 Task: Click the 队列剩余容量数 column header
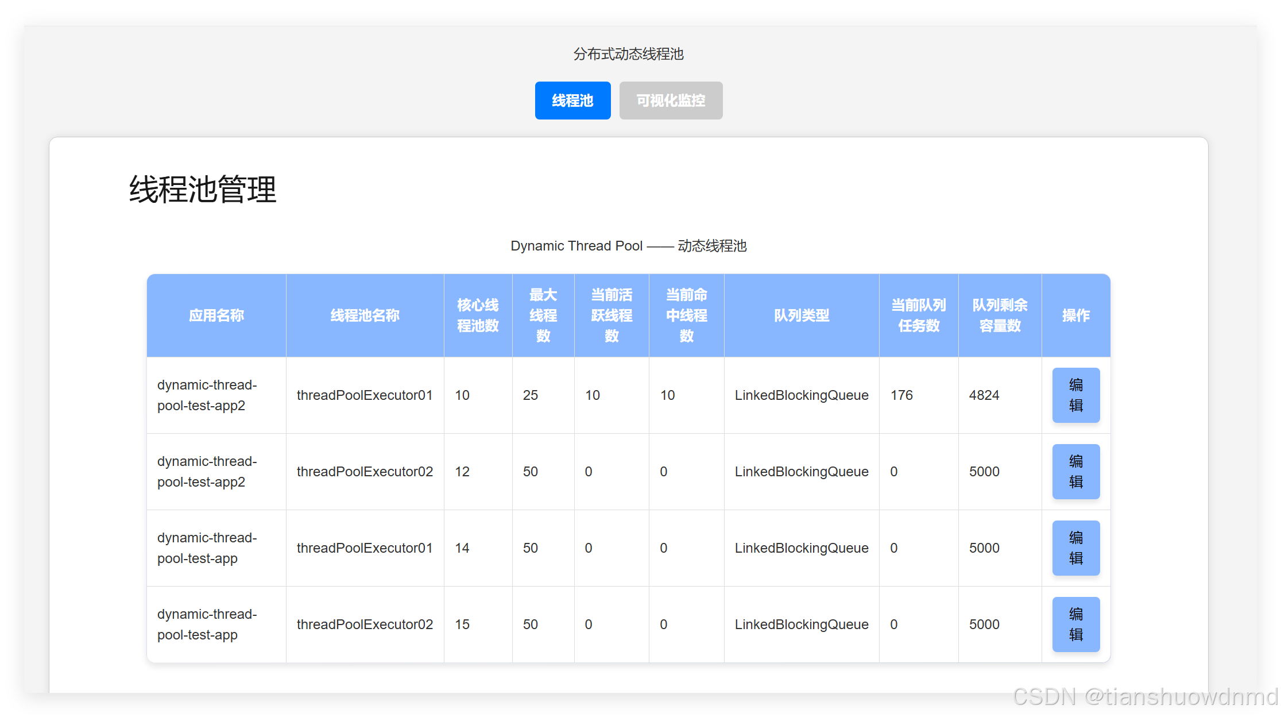coord(1000,315)
